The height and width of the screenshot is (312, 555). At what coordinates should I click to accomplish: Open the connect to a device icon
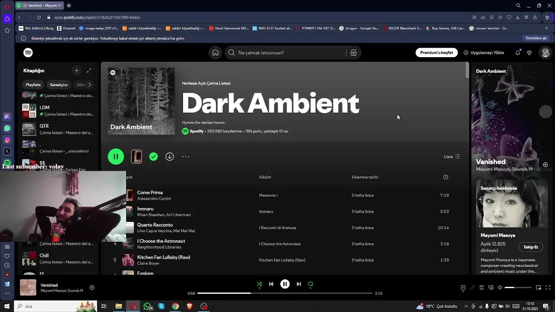pyautogui.click(x=491, y=287)
